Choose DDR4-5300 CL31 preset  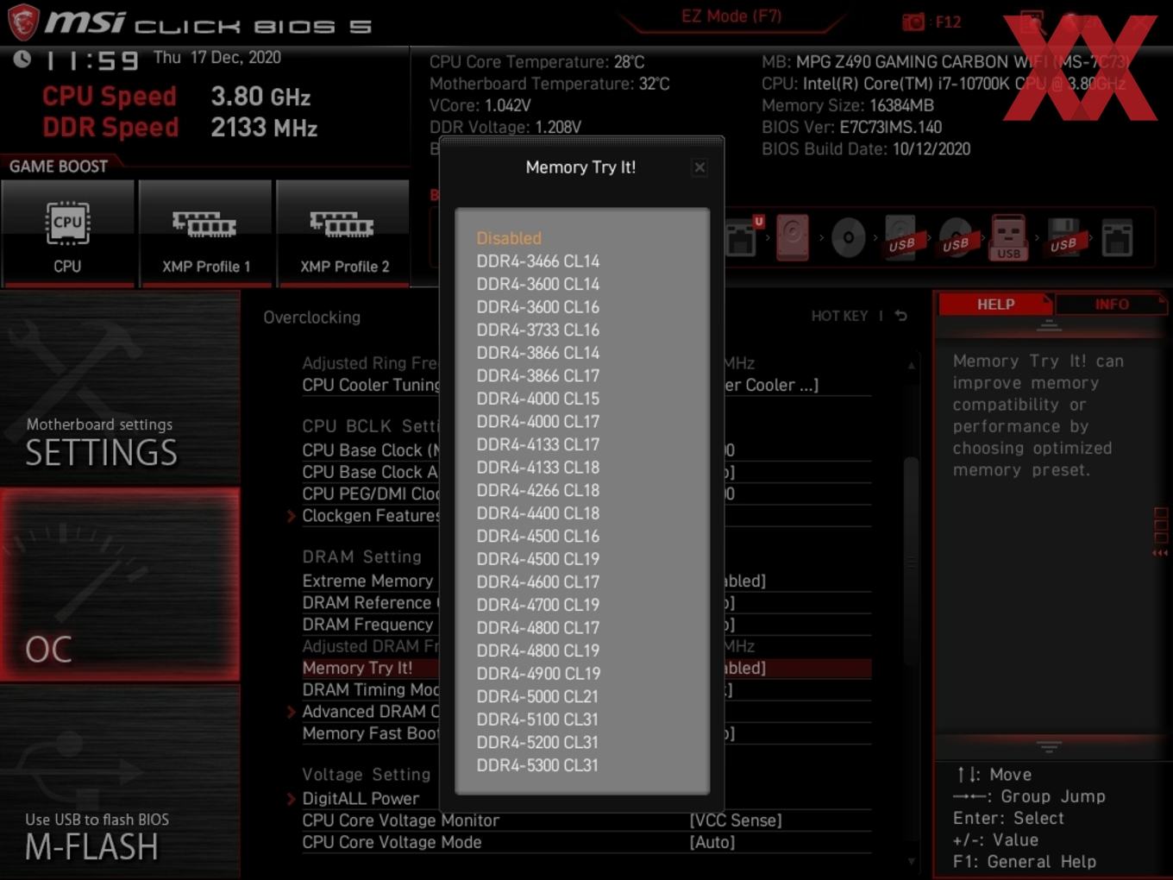537,764
